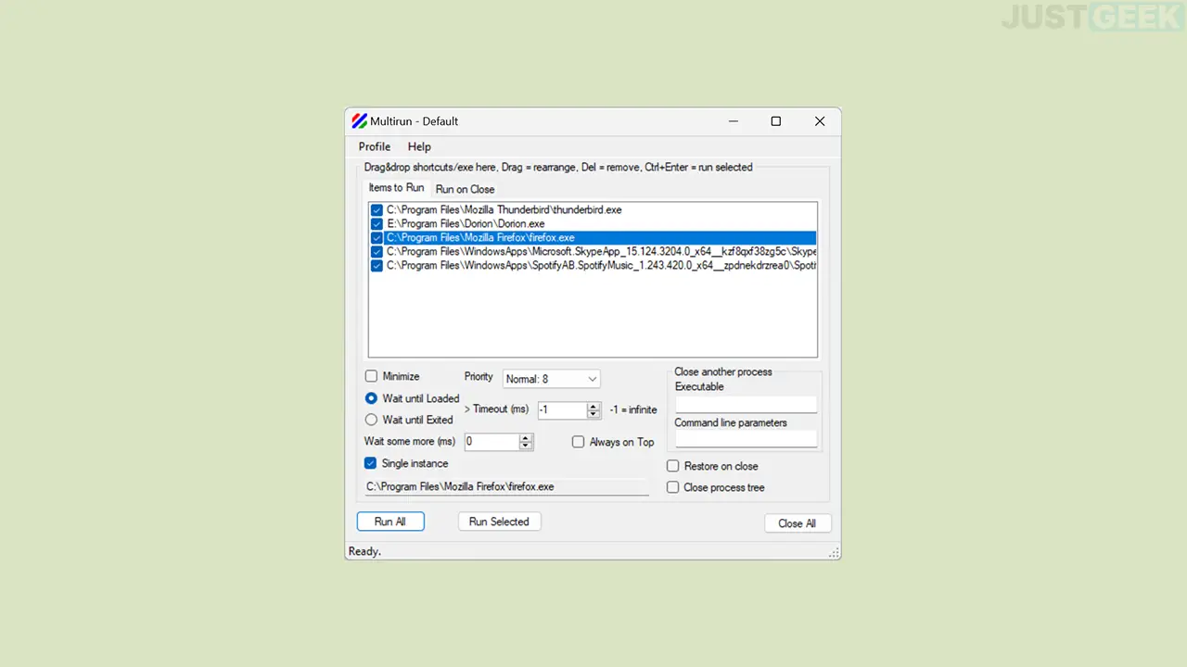
Task: Select the highlighted firefox.exe list row
Action: (x=593, y=238)
